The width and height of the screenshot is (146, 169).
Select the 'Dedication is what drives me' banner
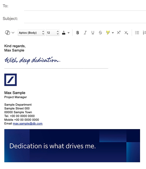click(x=72, y=146)
